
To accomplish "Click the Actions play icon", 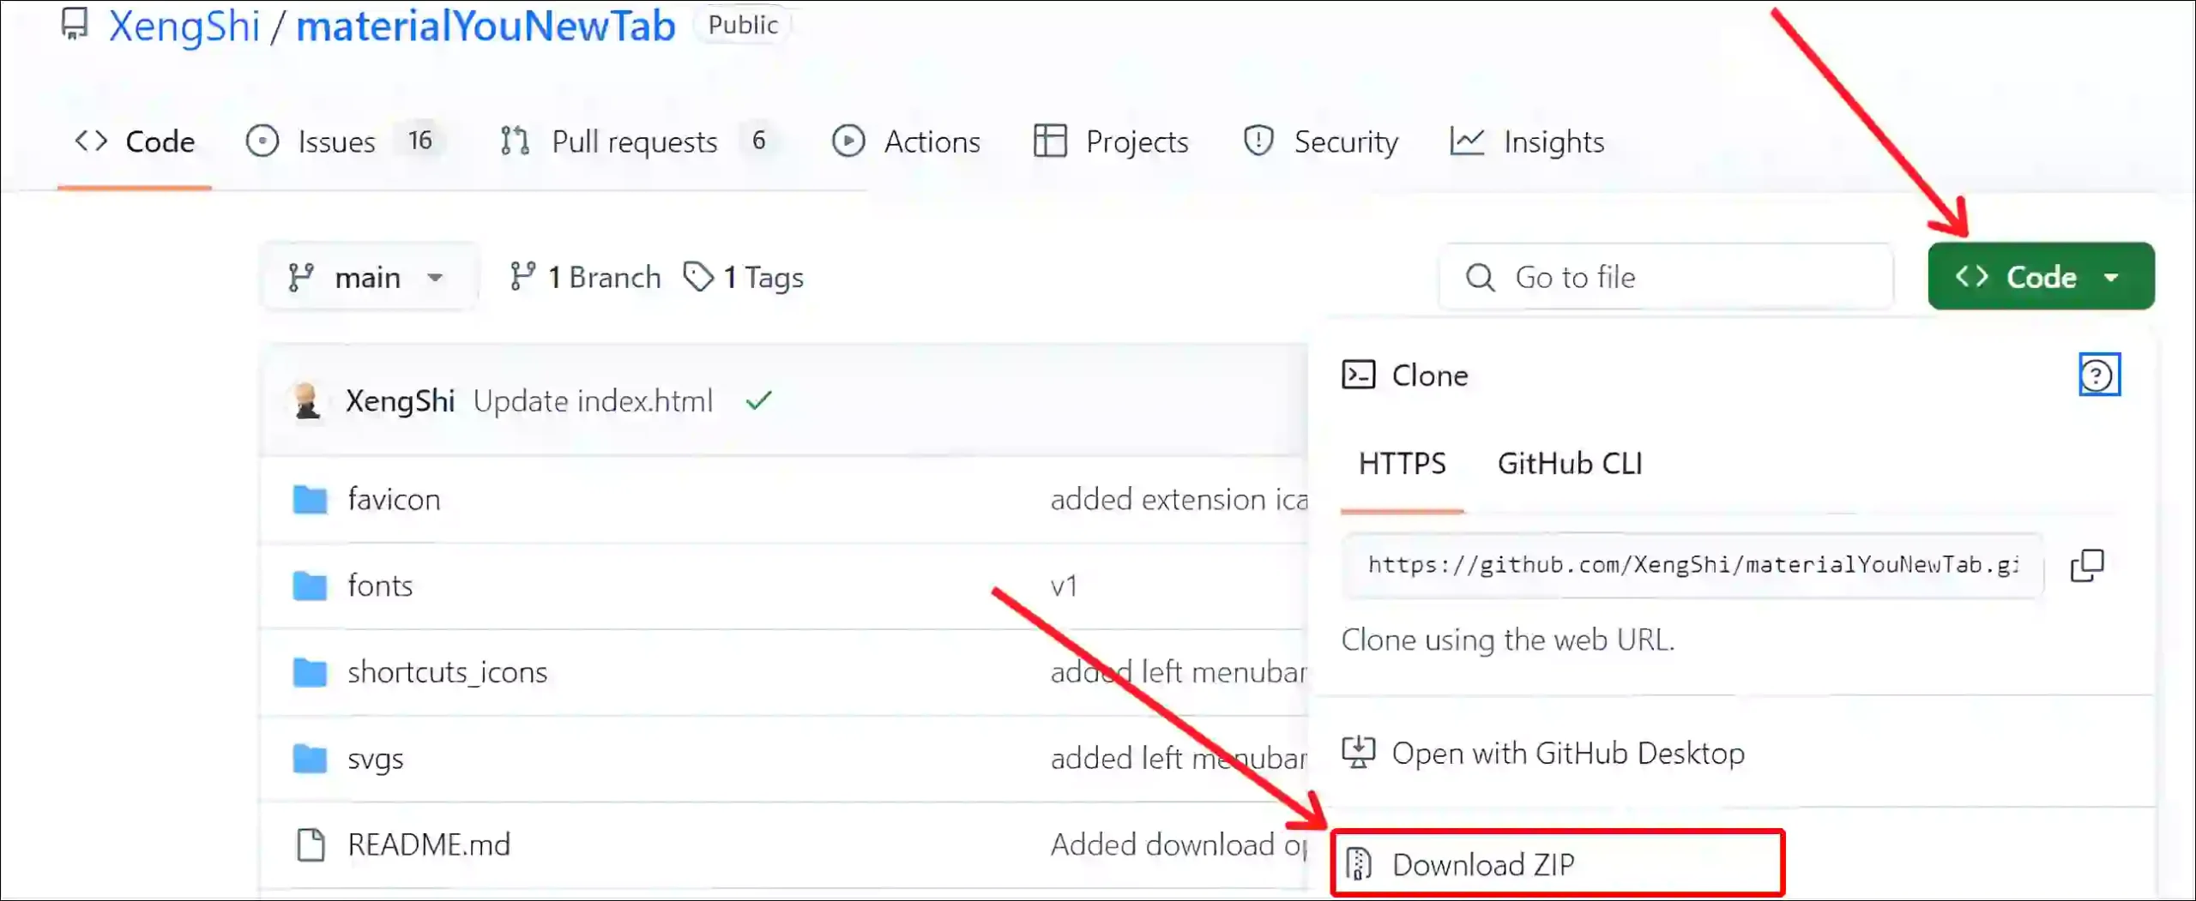I will pos(848,141).
